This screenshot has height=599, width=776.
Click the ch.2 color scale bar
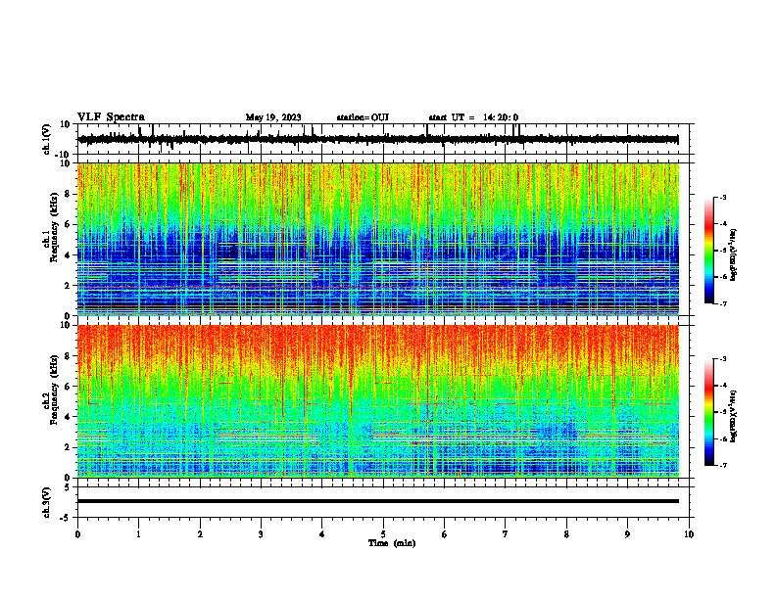pyautogui.click(x=708, y=412)
